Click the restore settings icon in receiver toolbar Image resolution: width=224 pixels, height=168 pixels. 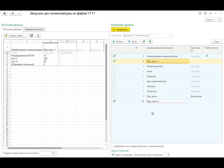[150, 41]
